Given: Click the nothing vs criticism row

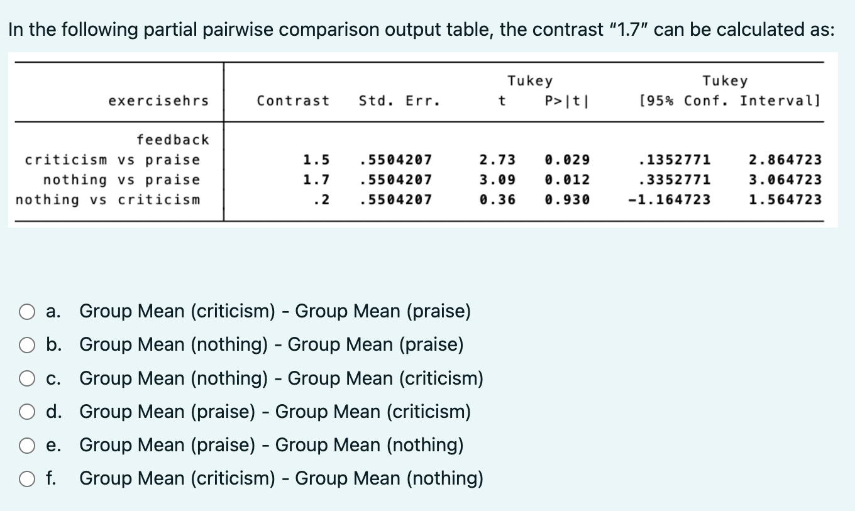Looking at the screenshot, I should point(108,200).
